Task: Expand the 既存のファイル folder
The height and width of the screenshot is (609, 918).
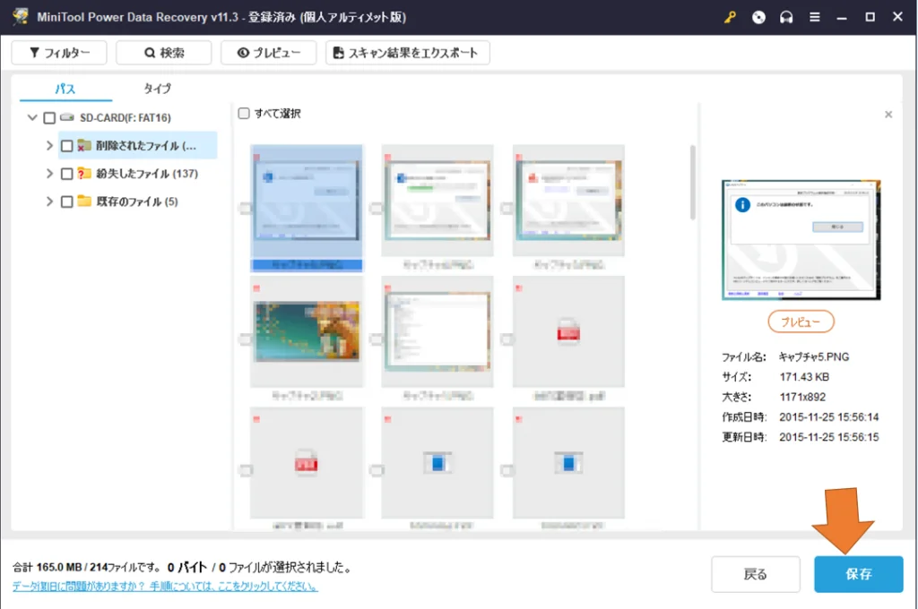Action: [49, 202]
